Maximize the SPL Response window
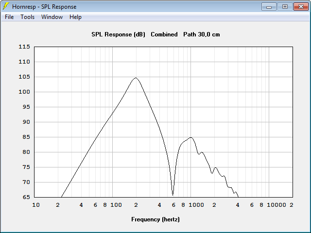Screen dimensions: 311x233 285,6
